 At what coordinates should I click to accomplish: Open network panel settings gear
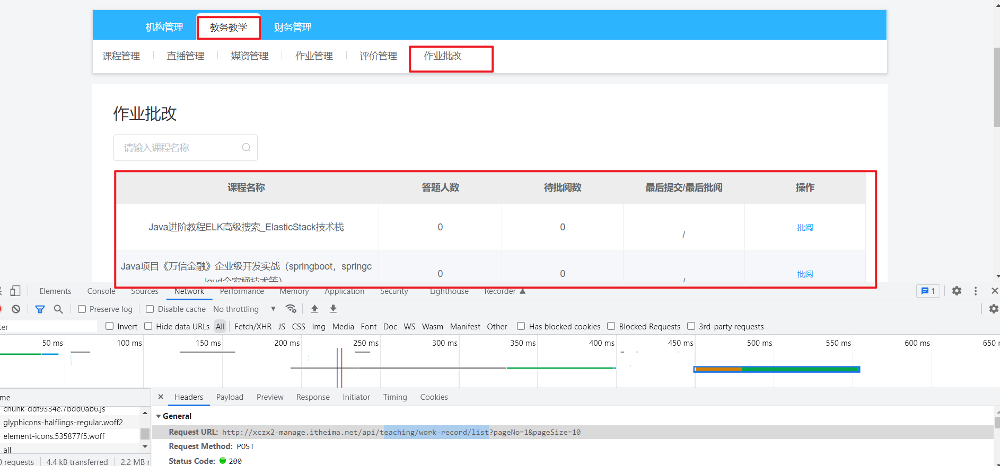click(x=994, y=309)
